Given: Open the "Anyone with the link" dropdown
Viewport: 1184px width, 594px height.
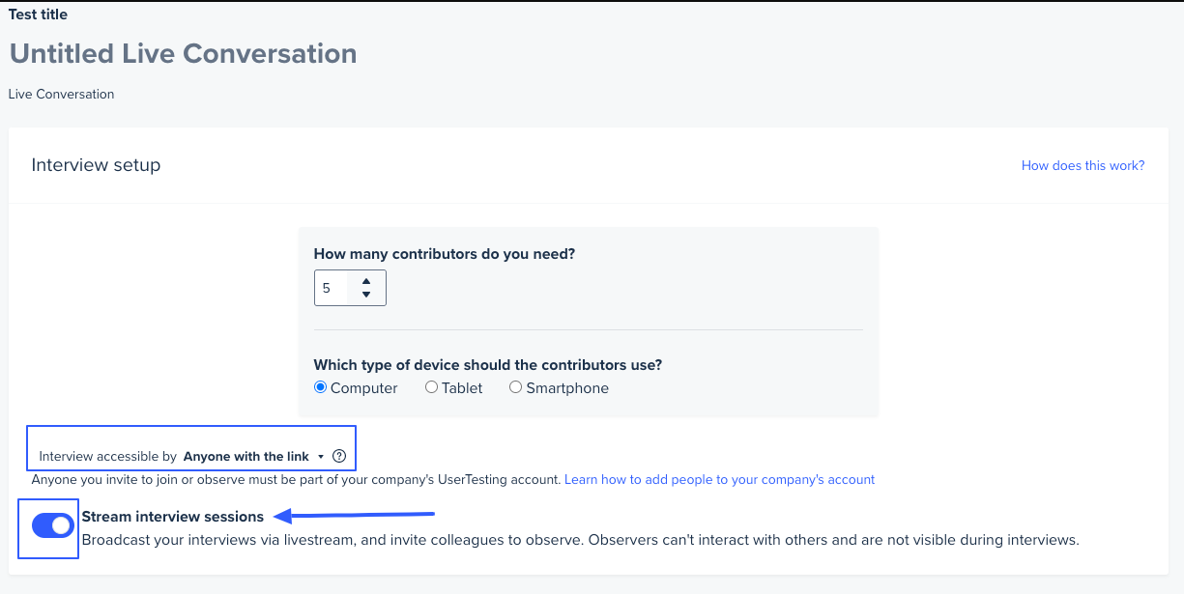Looking at the screenshot, I should tap(246, 456).
